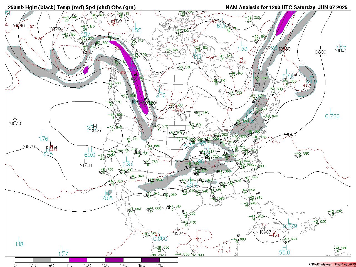Click the H 70.6 high marker
This screenshot has width=356, height=267.
(107, 196)
